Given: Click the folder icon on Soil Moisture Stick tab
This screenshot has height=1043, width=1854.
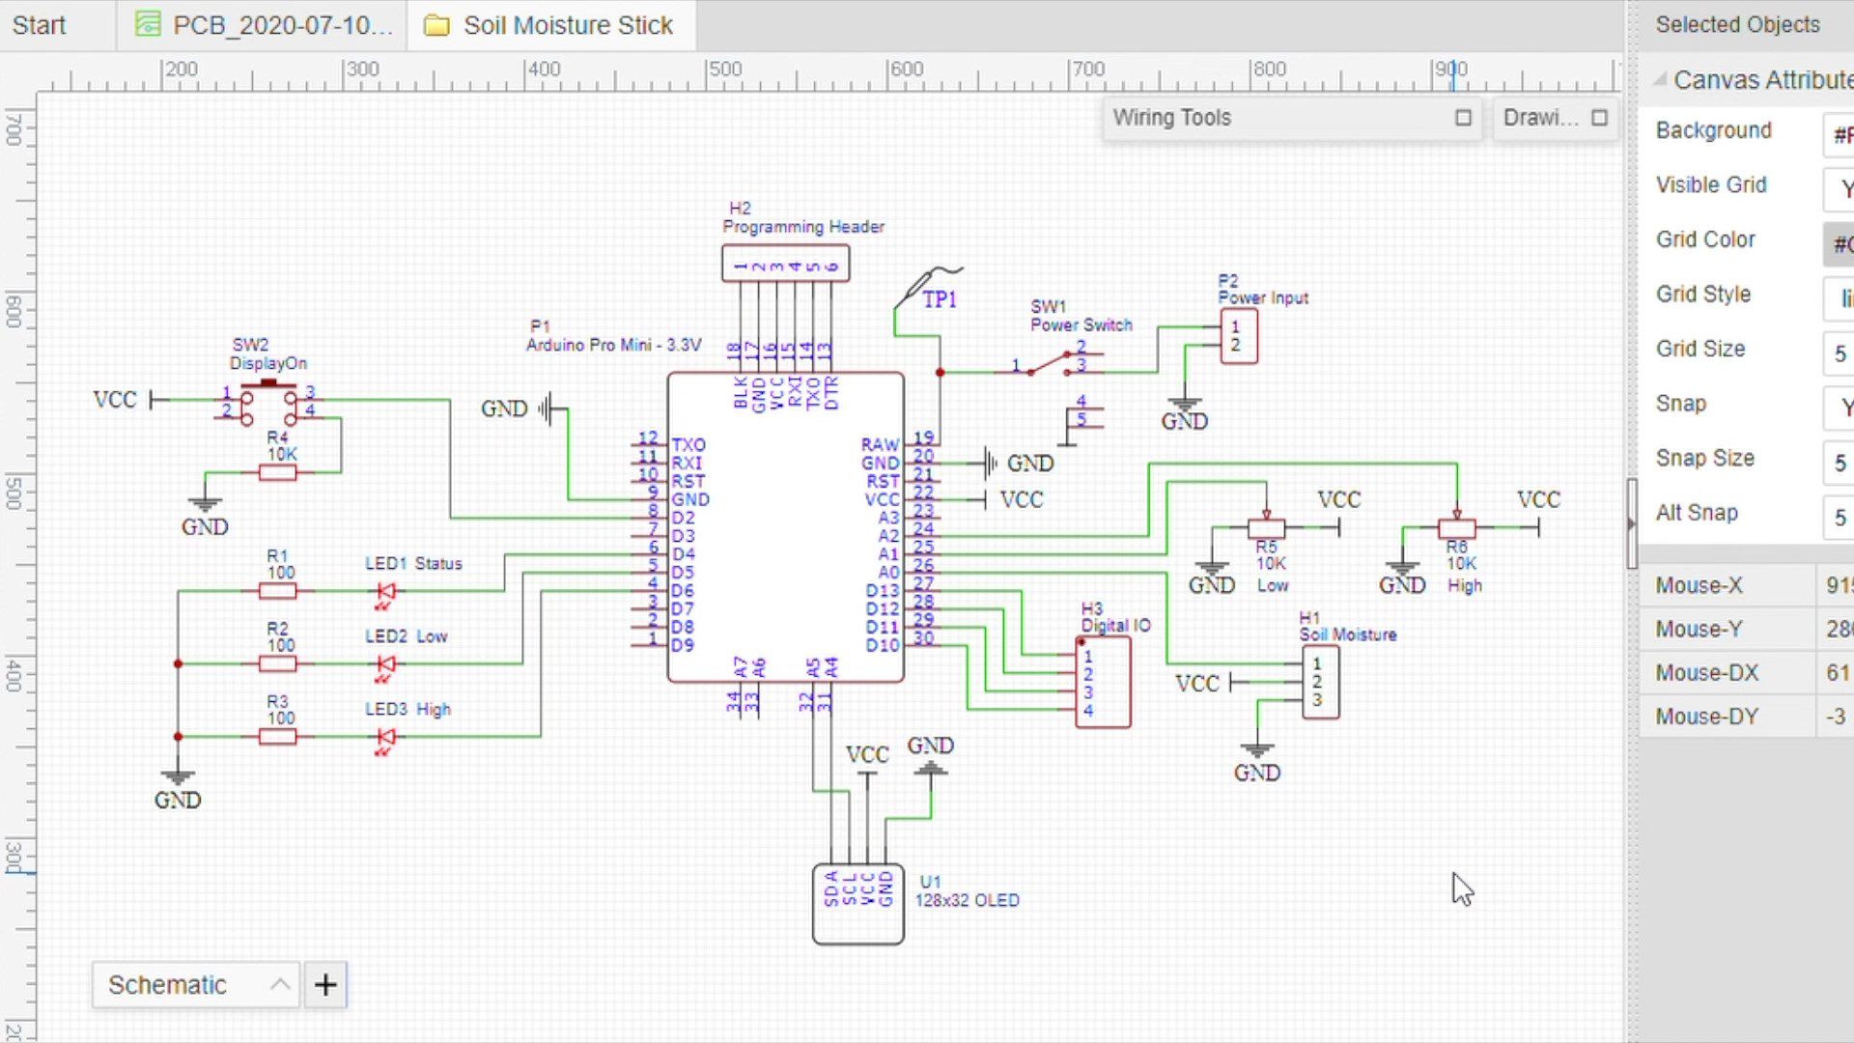Looking at the screenshot, I should click(436, 24).
